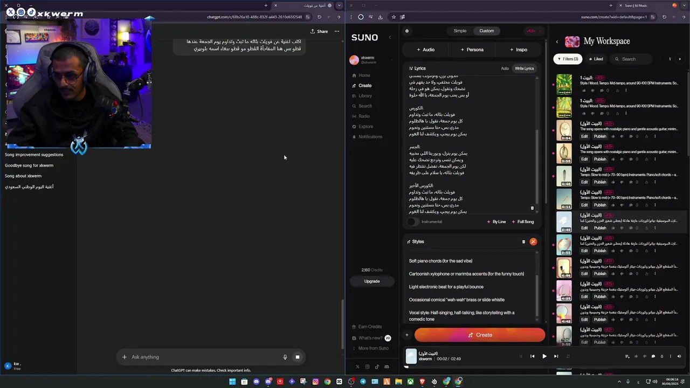
Task: Click Share in the ChatGPT window
Action: [319, 31]
